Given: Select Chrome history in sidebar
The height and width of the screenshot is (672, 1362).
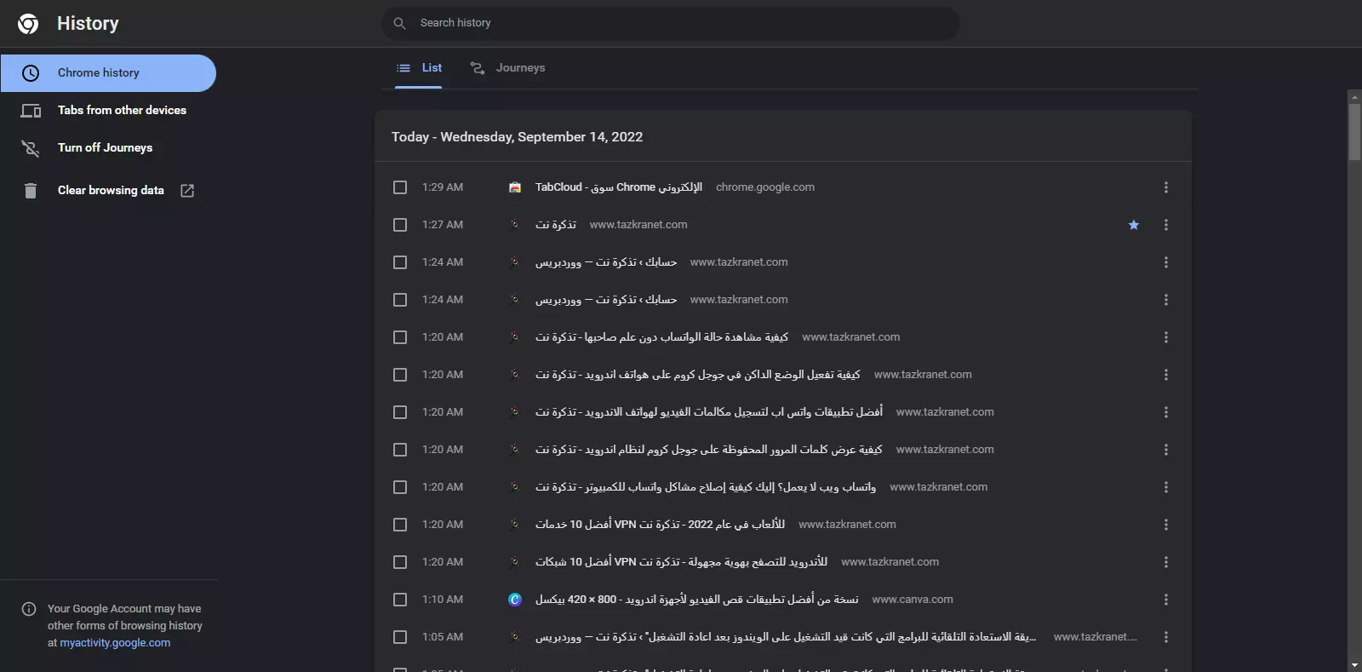Looking at the screenshot, I should click(108, 73).
